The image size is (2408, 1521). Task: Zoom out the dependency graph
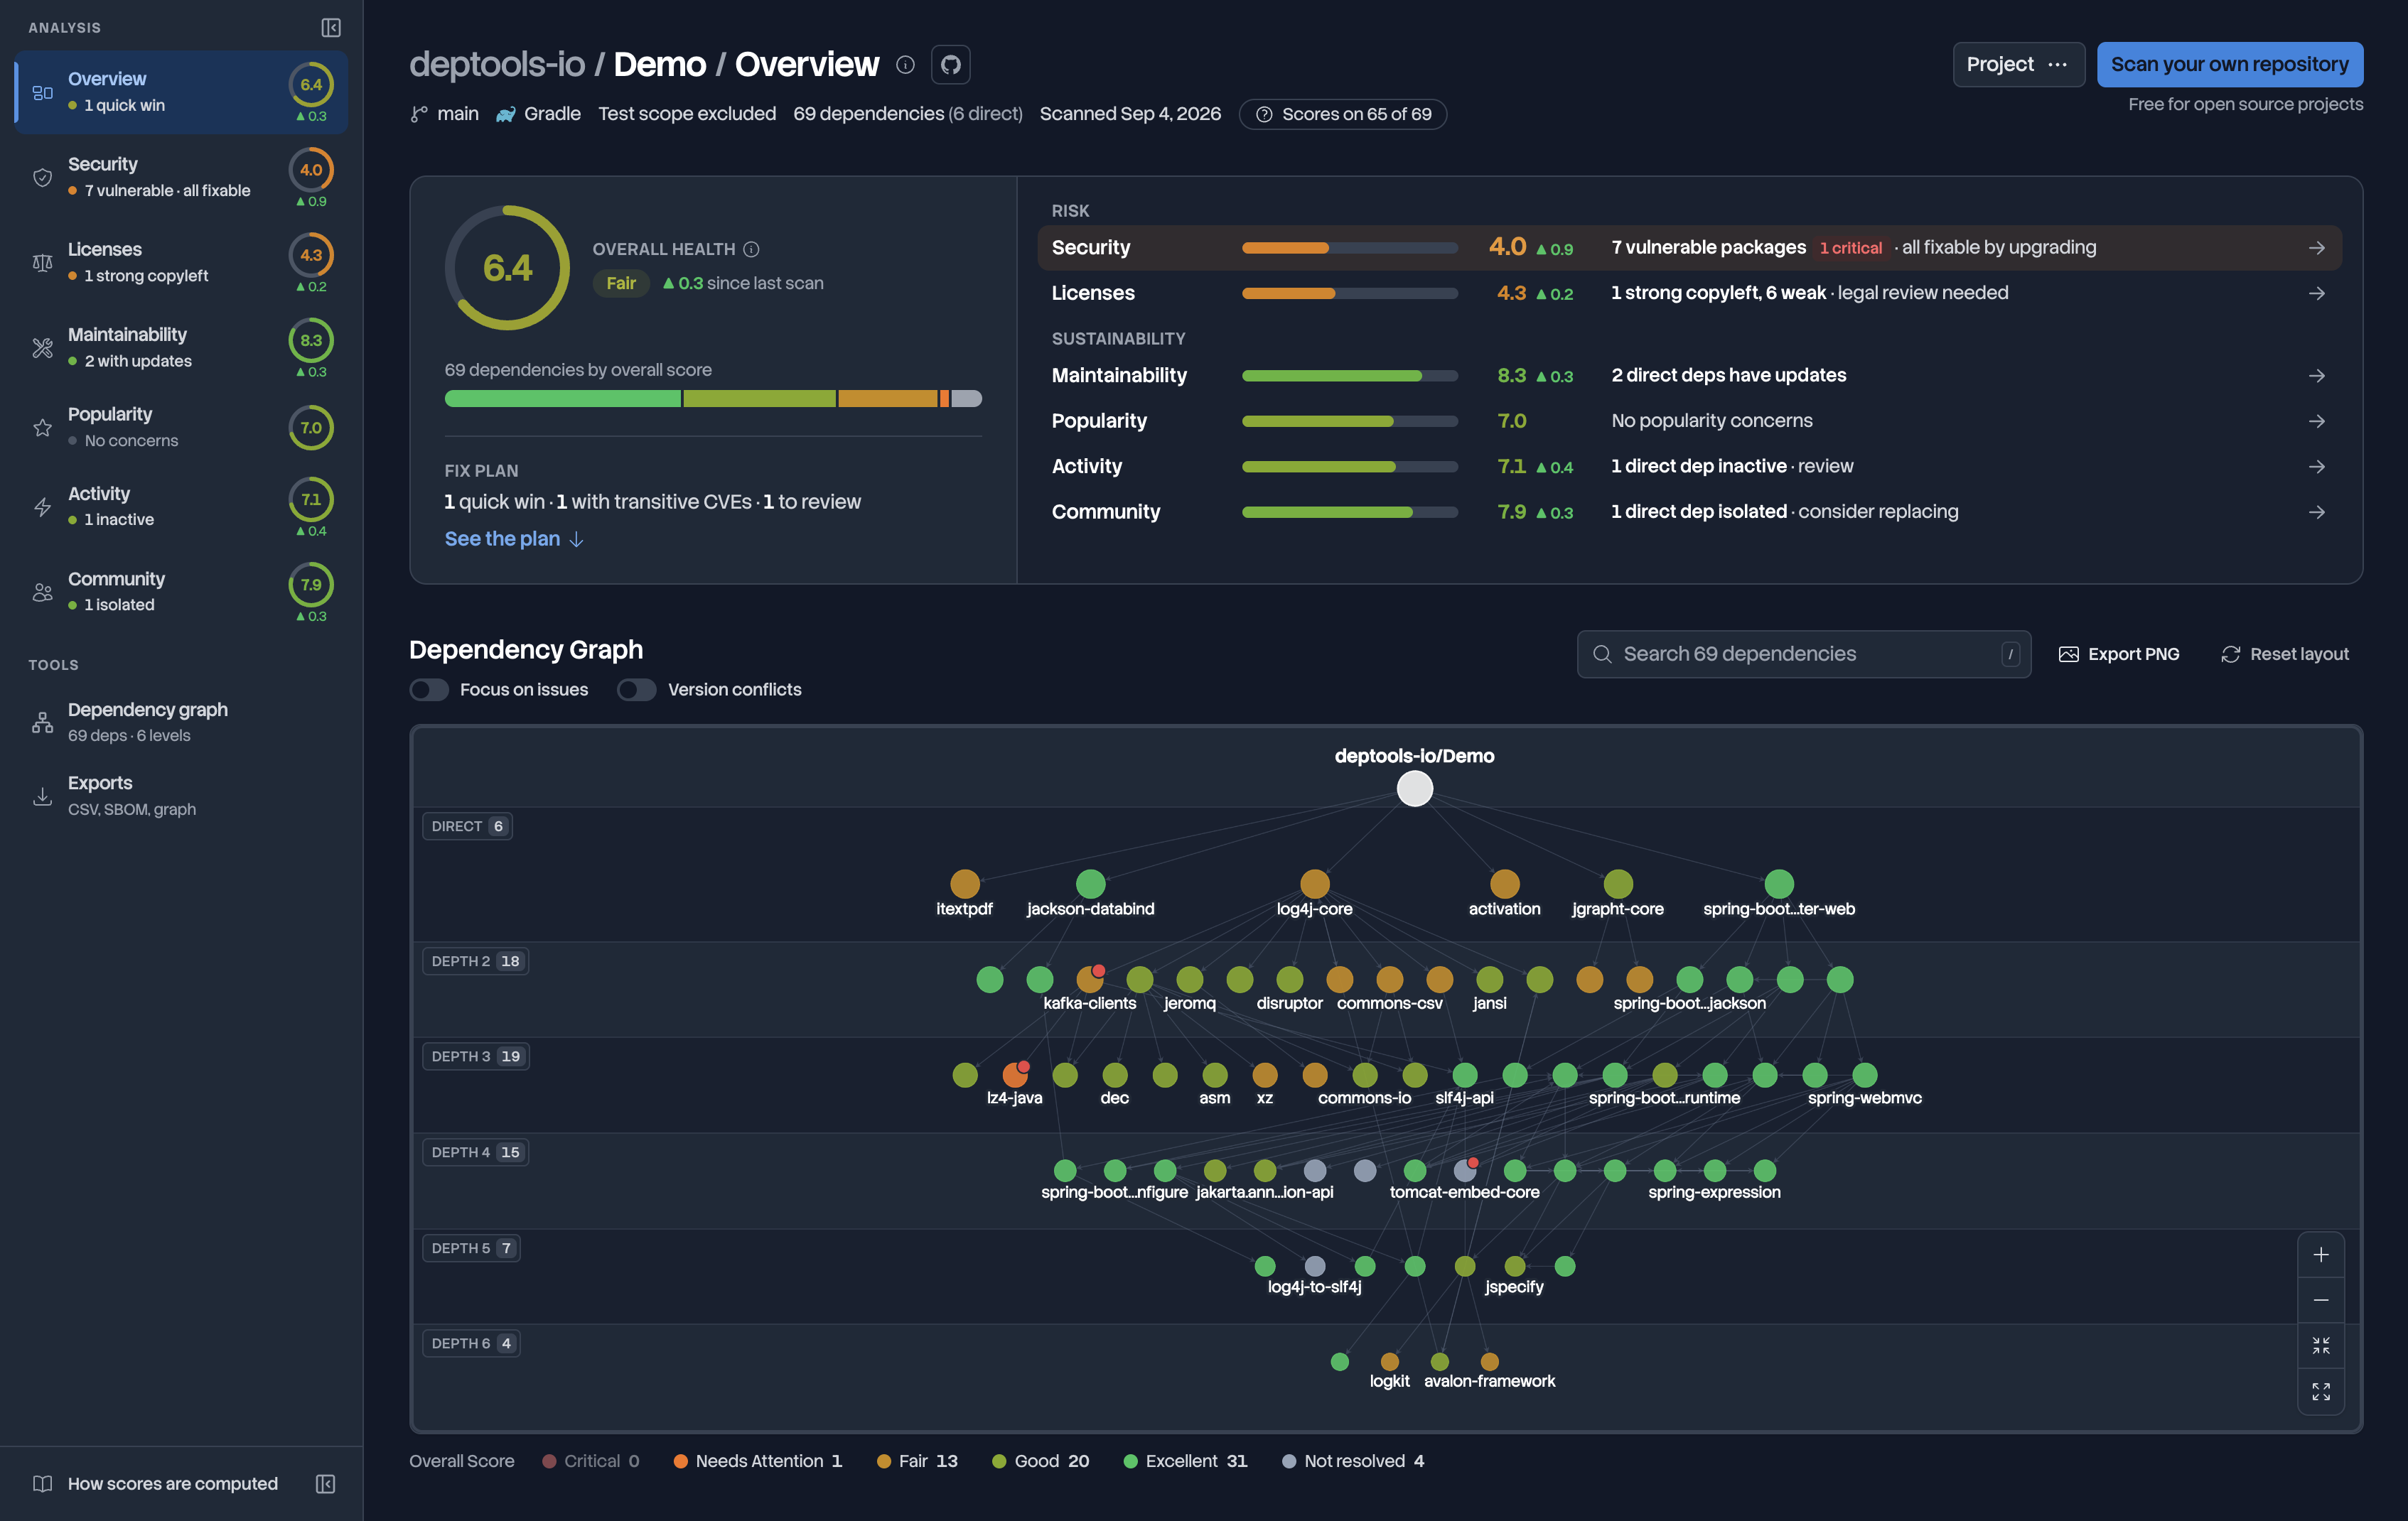(x=2321, y=1300)
